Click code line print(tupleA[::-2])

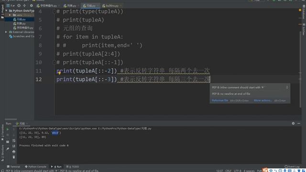point(87,71)
